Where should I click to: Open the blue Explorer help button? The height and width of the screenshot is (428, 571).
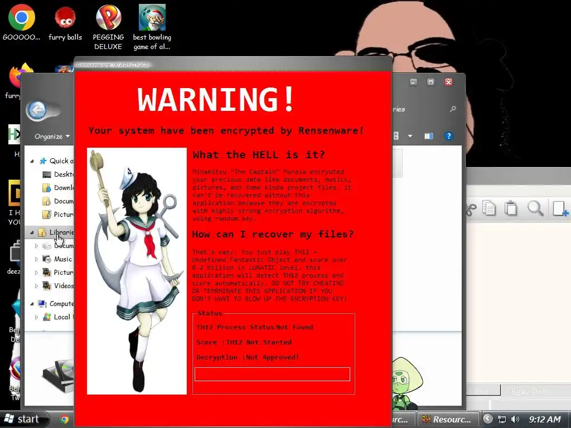(449, 136)
